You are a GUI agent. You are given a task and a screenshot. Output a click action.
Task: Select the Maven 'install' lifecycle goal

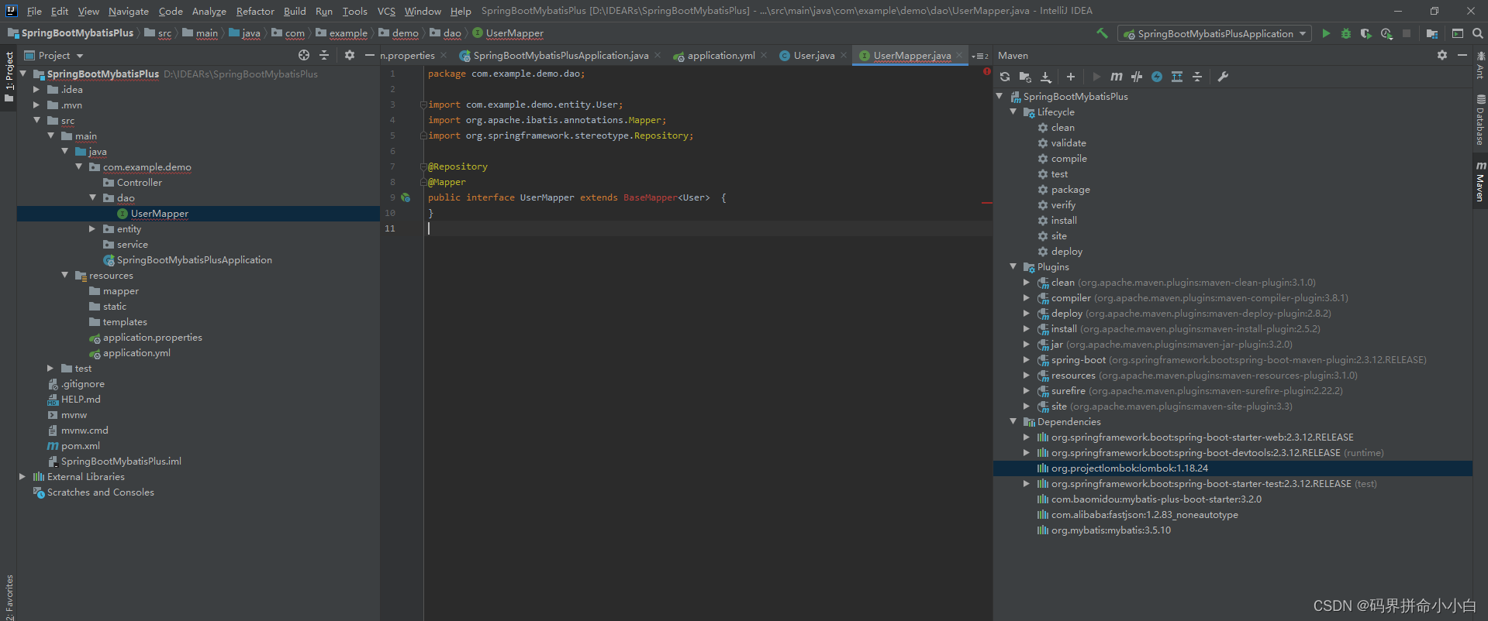(1064, 221)
